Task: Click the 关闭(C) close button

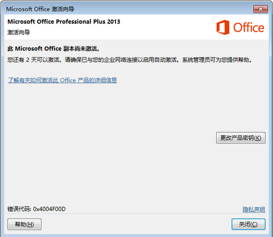Action: [248, 224]
